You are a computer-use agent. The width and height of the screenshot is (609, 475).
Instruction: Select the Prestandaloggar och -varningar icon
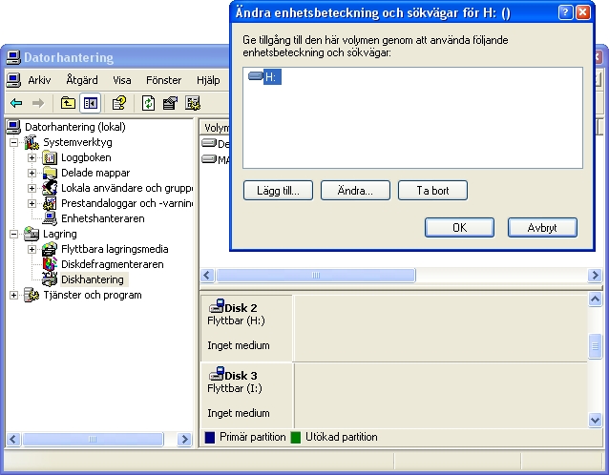click(x=50, y=203)
